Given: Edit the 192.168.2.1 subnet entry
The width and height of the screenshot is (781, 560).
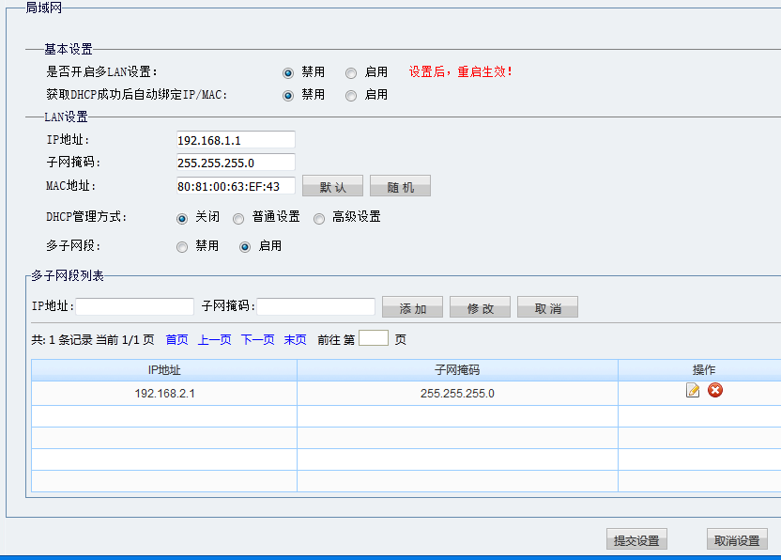Looking at the screenshot, I should click(693, 390).
